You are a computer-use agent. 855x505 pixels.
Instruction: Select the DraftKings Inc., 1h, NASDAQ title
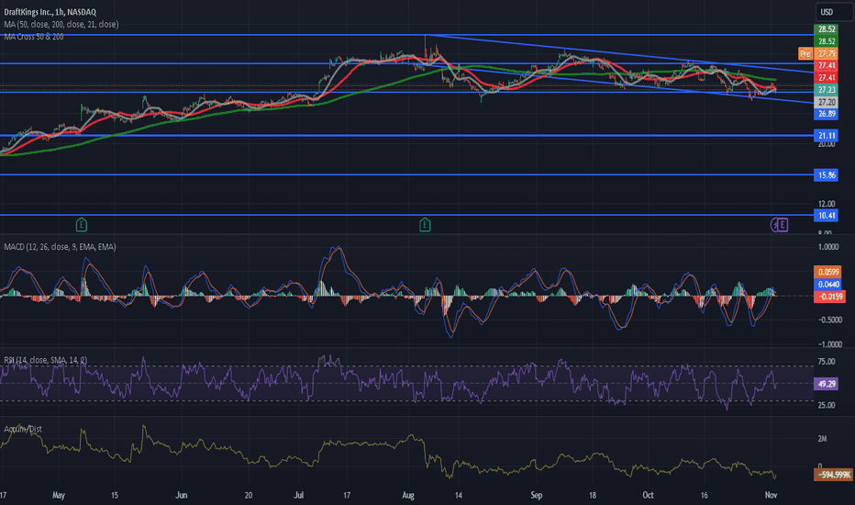[50, 12]
